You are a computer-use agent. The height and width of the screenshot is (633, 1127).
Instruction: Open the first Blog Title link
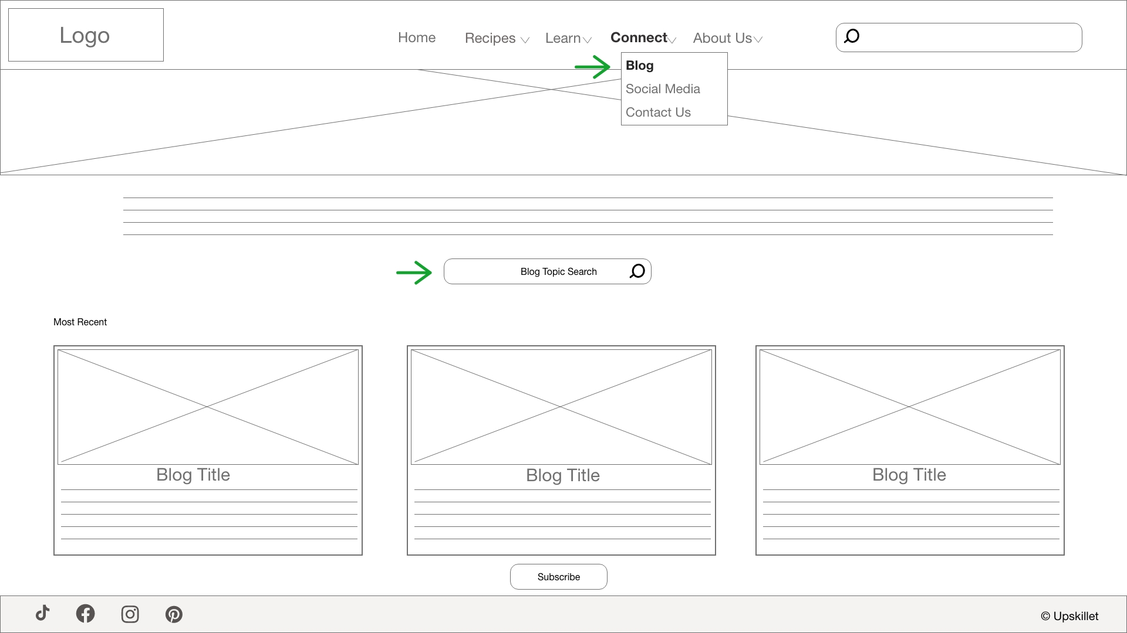point(193,475)
